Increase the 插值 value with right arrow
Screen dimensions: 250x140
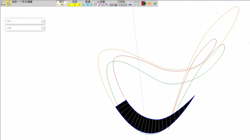(91, 5)
